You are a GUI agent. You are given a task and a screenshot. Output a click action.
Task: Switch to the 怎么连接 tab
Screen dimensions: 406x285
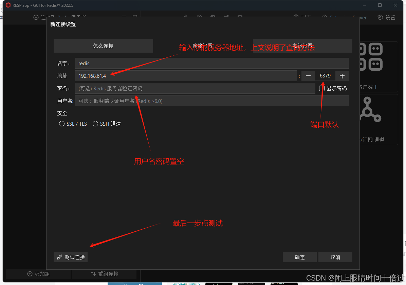tap(103, 46)
